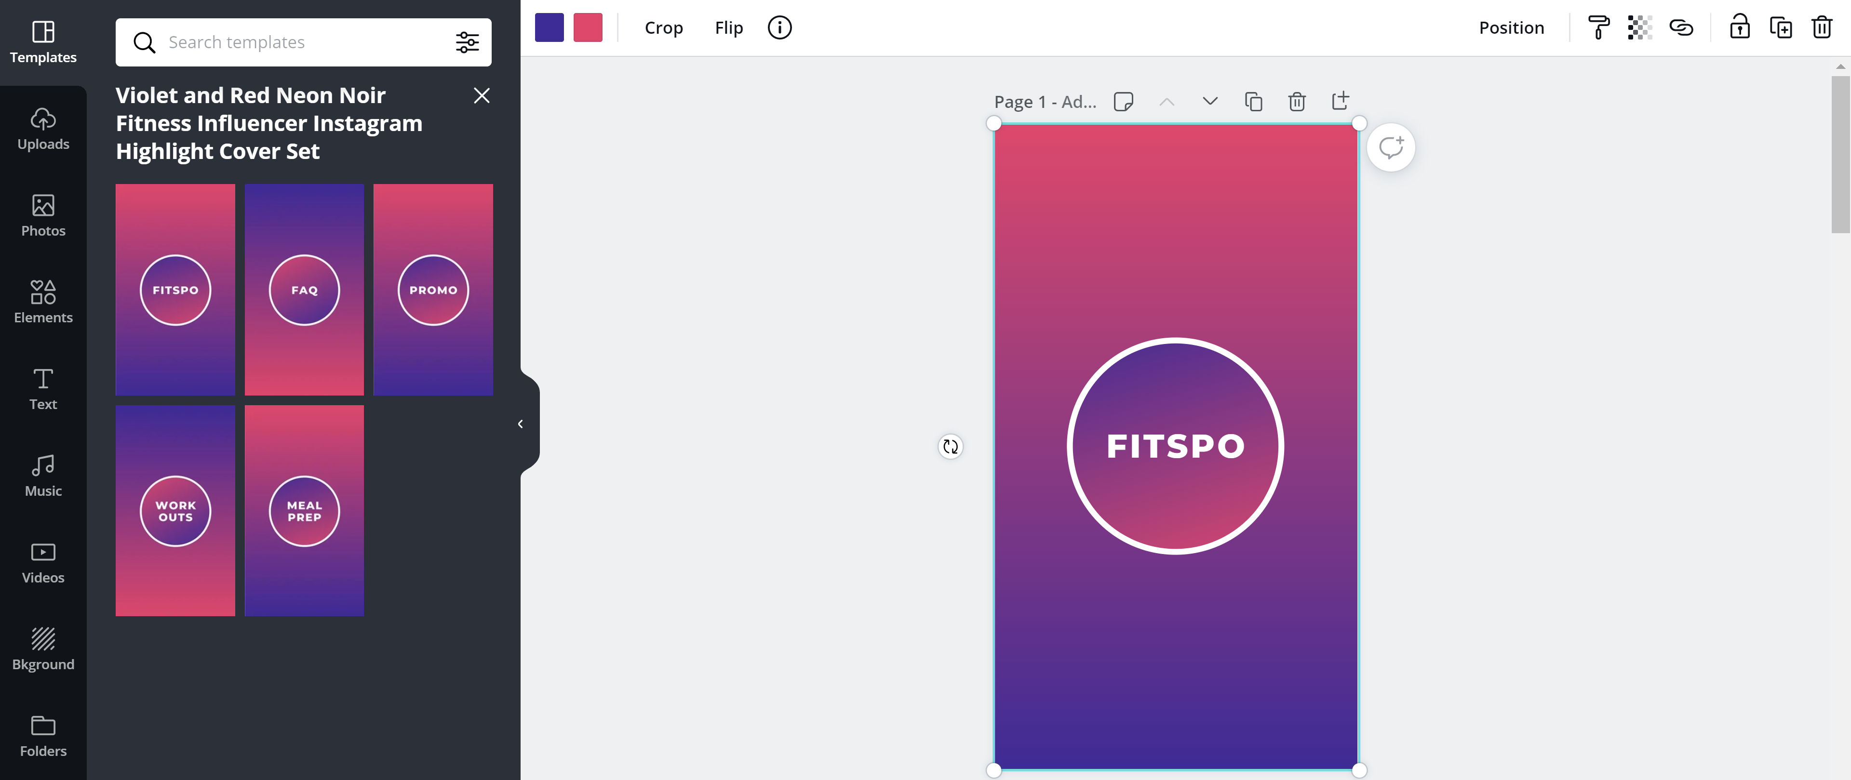Delete the element with the top-right trash icon
1851x780 pixels.
click(x=1822, y=28)
